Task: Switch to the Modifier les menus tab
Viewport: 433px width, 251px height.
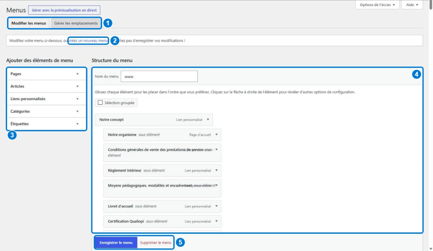Action: [29, 23]
